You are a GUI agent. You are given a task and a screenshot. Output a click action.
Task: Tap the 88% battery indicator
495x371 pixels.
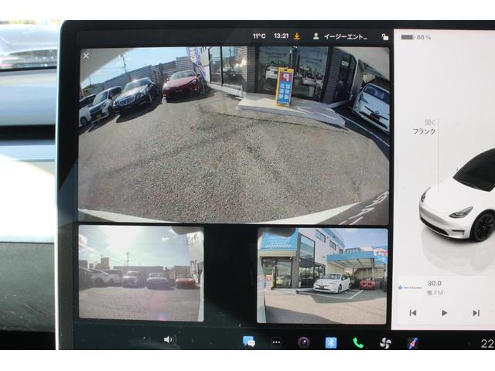click(415, 37)
